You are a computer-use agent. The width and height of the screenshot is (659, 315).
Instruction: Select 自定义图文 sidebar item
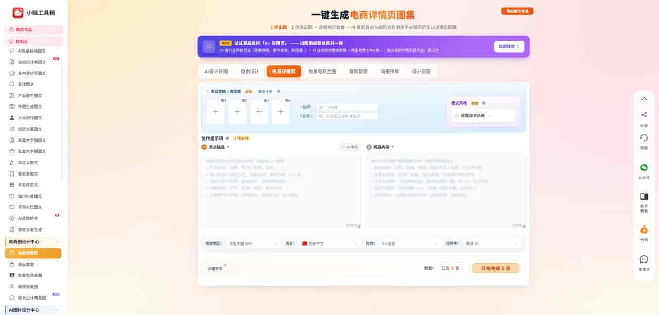click(33, 163)
